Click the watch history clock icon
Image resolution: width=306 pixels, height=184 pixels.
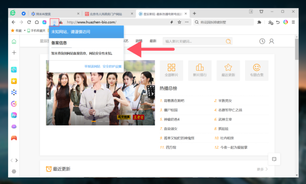click(x=262, y=41)
